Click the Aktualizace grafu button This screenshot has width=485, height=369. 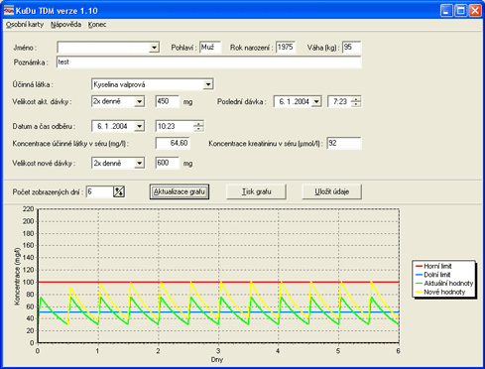click(180, 191)
